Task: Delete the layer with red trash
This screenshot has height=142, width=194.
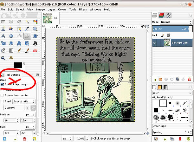Action: click(x=190, y=79)
